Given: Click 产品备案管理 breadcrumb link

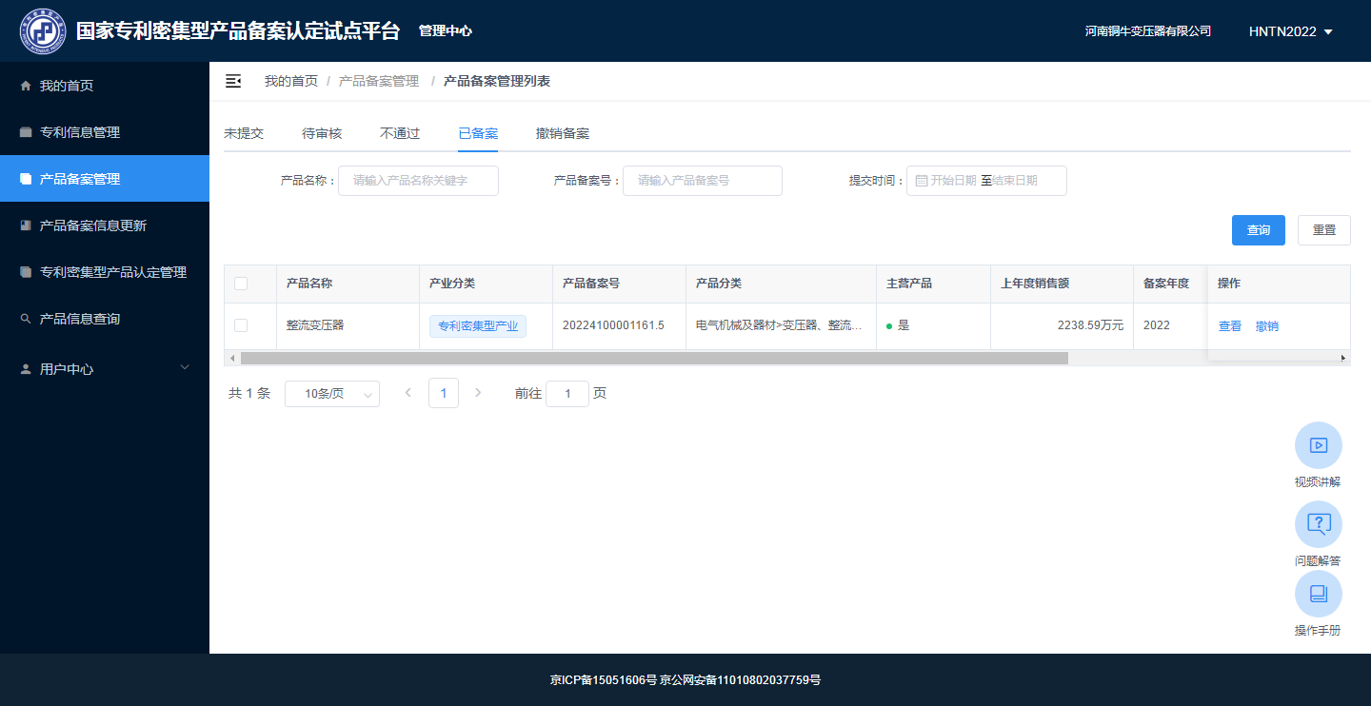Looking at the screenshot, I should point(379,81).
